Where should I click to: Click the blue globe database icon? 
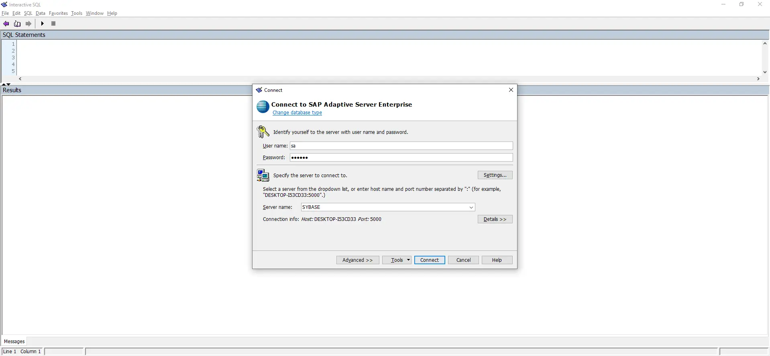pyautogui.click(x=263, y=107)
